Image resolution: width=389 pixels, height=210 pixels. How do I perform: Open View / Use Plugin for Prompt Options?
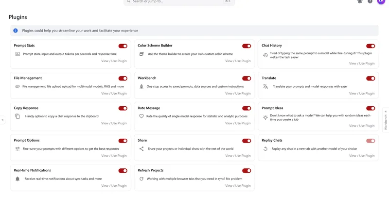point(114,156)
